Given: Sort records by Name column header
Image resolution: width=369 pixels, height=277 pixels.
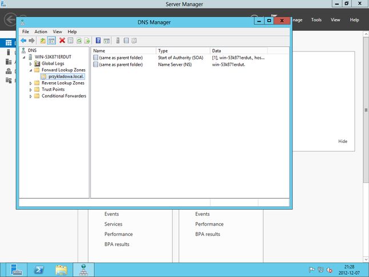Looking at the screenshot, I should 123,51.
